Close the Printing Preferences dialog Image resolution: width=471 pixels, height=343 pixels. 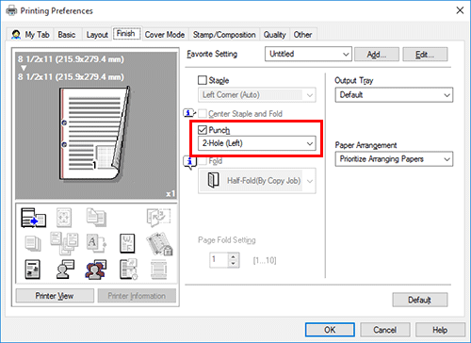(x=460, y=10)
